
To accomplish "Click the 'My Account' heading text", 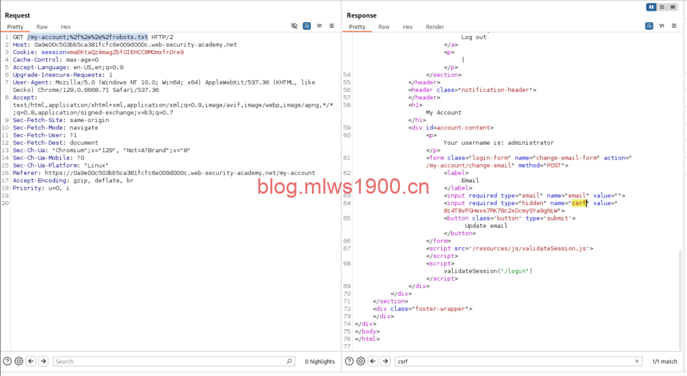I will tap(443, 113).
